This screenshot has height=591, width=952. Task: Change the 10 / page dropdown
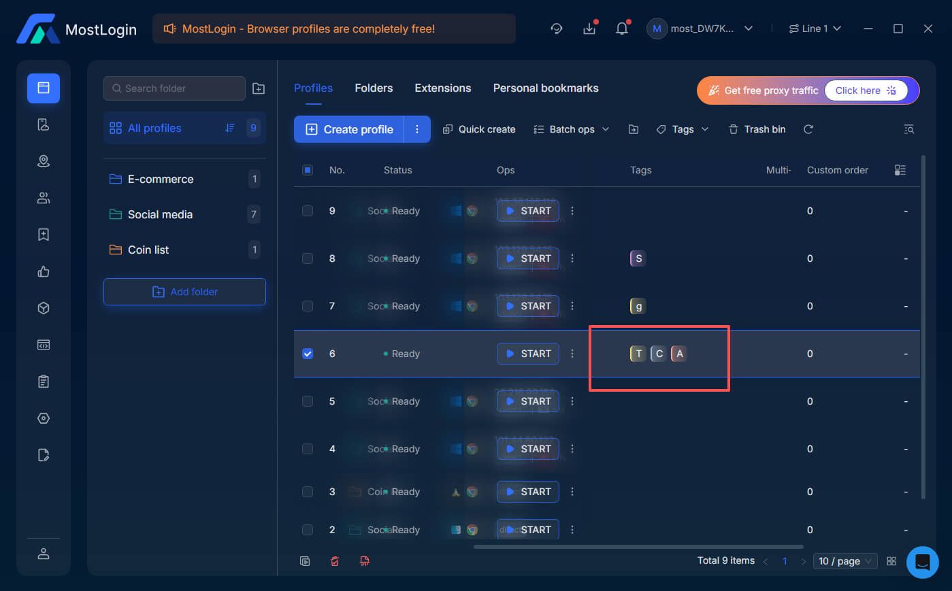pyautogui.click(x=844, y=560)
